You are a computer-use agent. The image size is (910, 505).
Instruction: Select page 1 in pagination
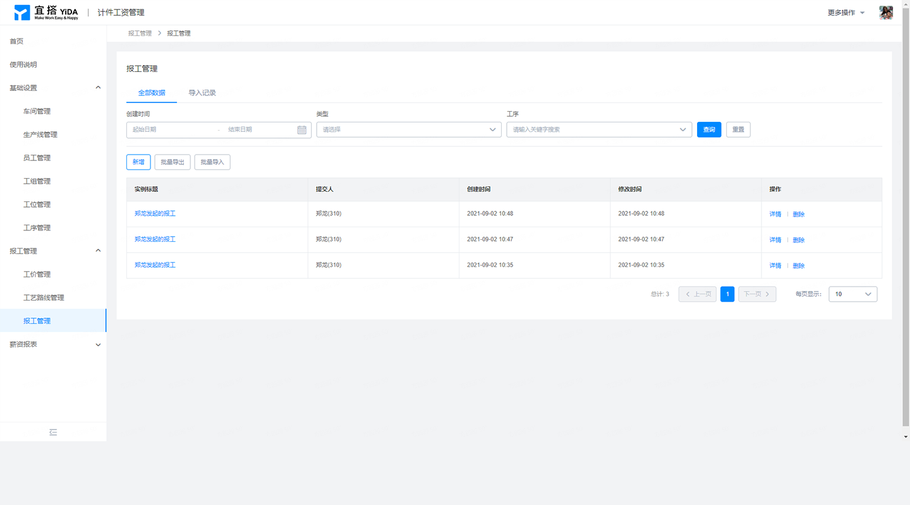coord(727,294)
